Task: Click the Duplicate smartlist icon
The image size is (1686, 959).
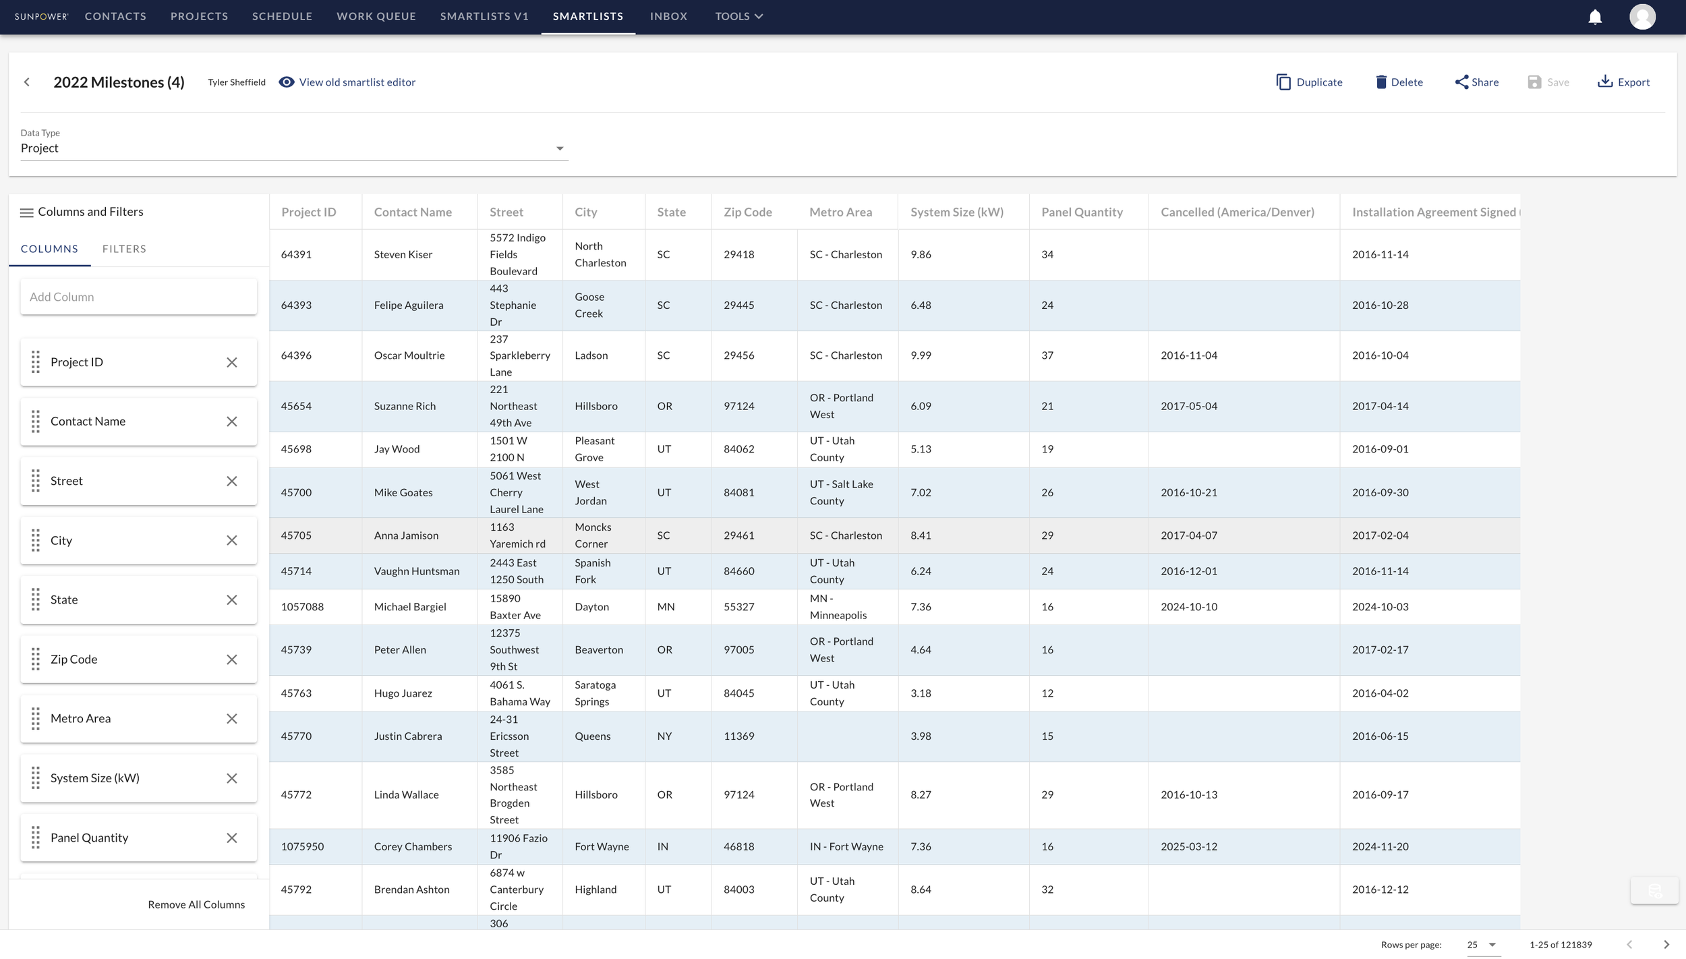Action: (1284, 82)
